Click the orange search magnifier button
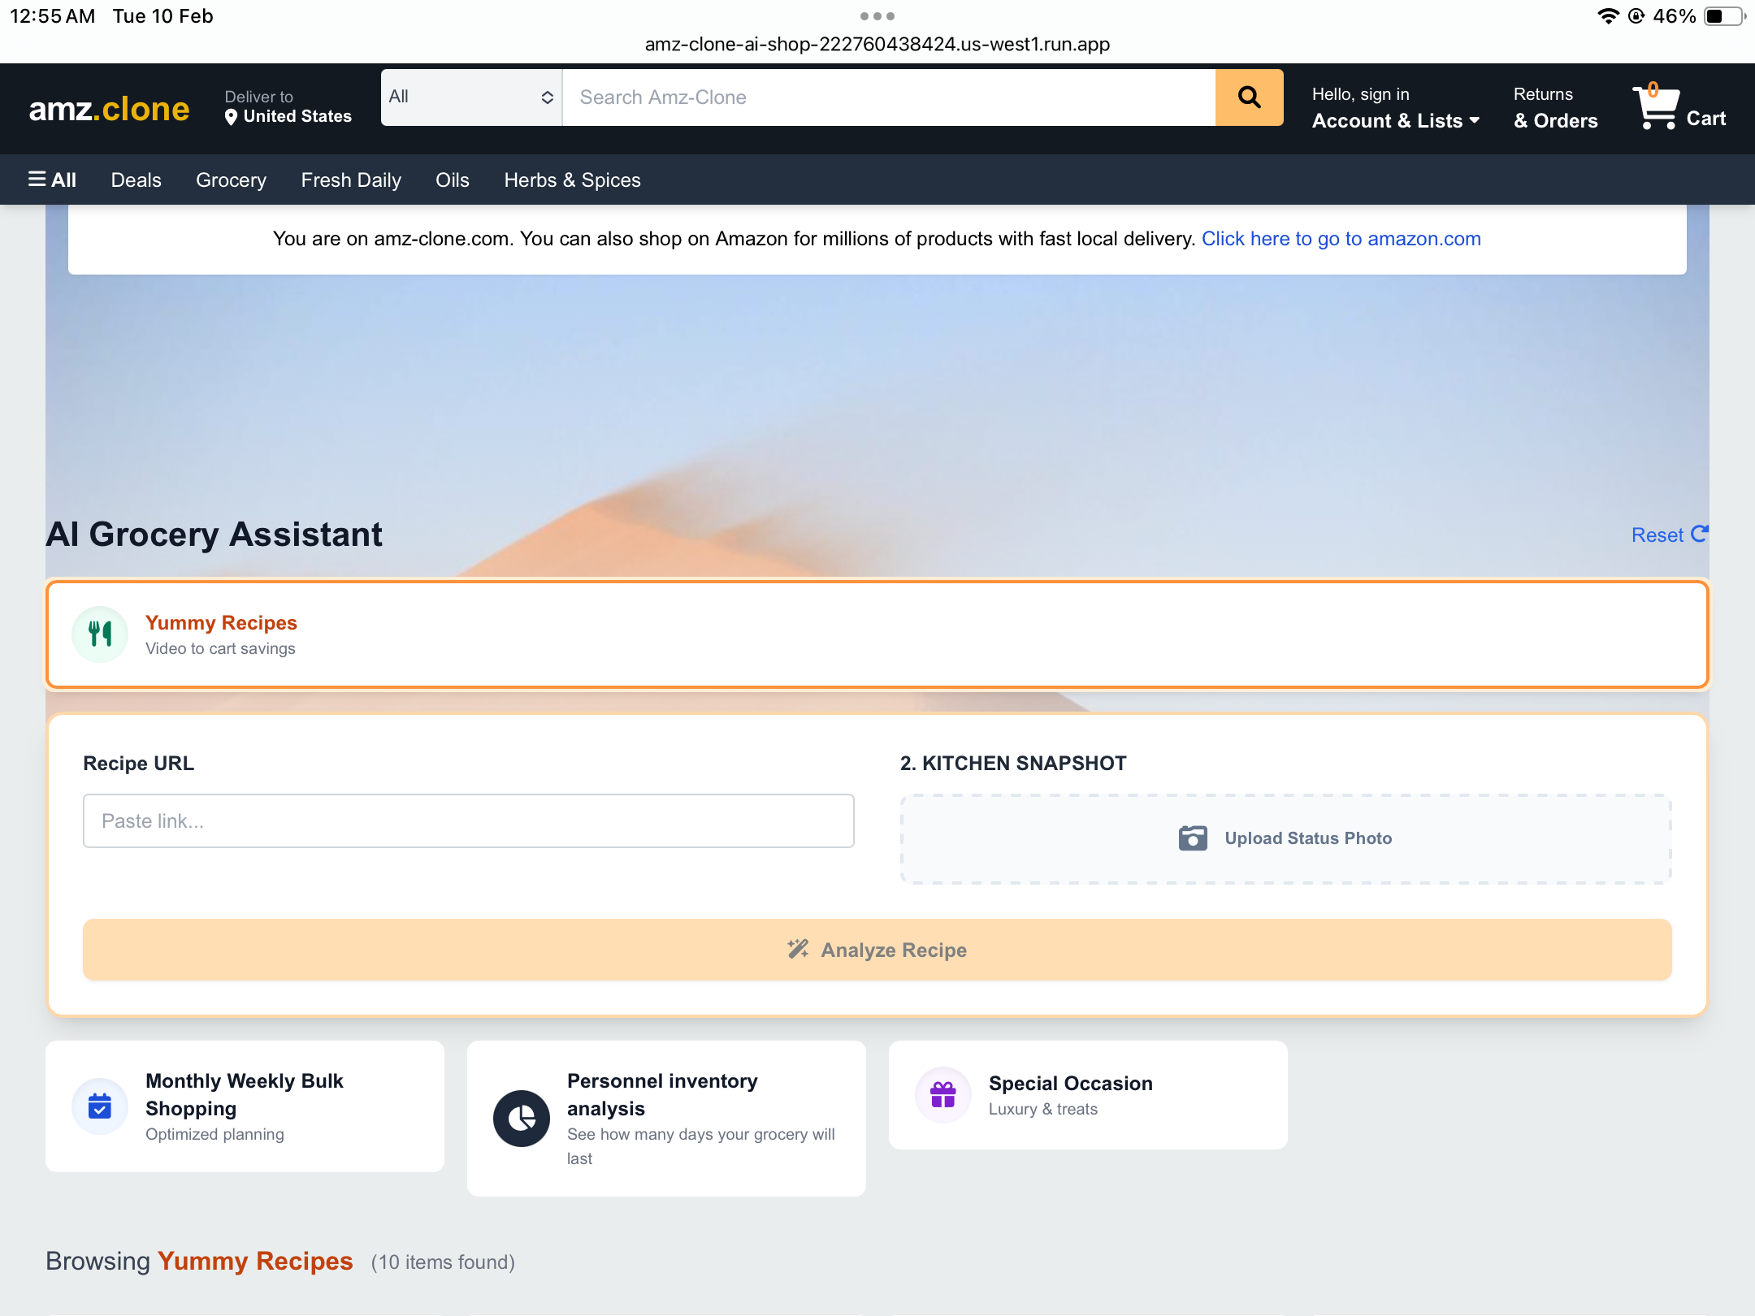 tap(1249, 97)
